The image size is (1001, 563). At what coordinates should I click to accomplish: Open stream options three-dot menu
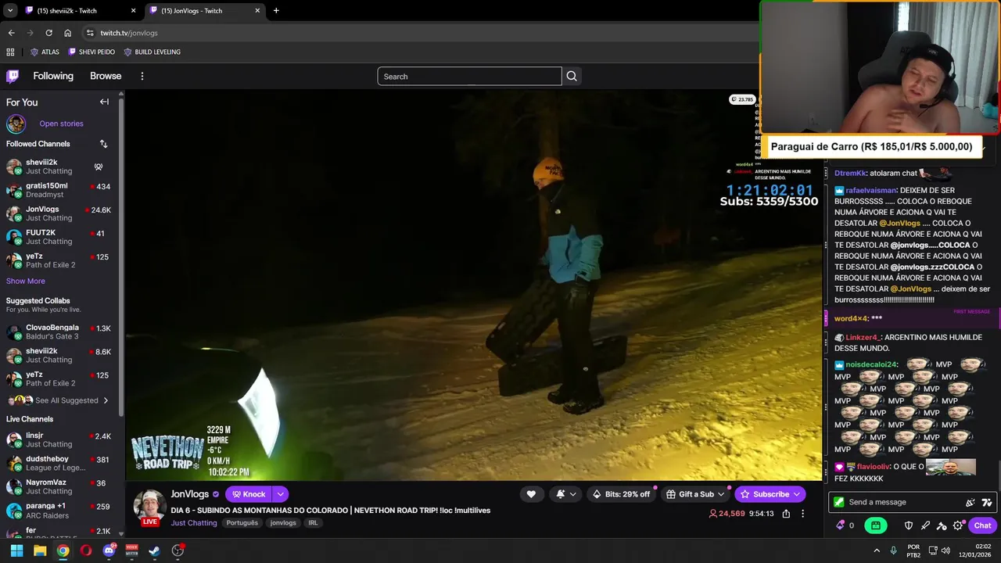click(x=802, y=514)
